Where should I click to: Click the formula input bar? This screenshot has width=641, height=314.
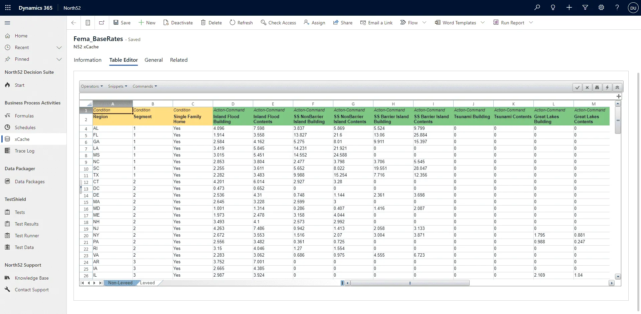tap(347, 96)
